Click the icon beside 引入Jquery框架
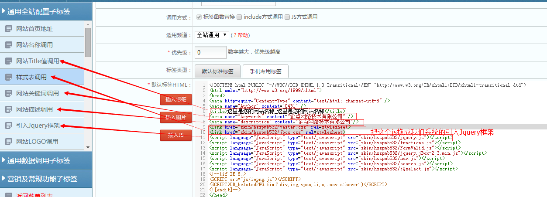547x197 pixels. tap(9, 126)
